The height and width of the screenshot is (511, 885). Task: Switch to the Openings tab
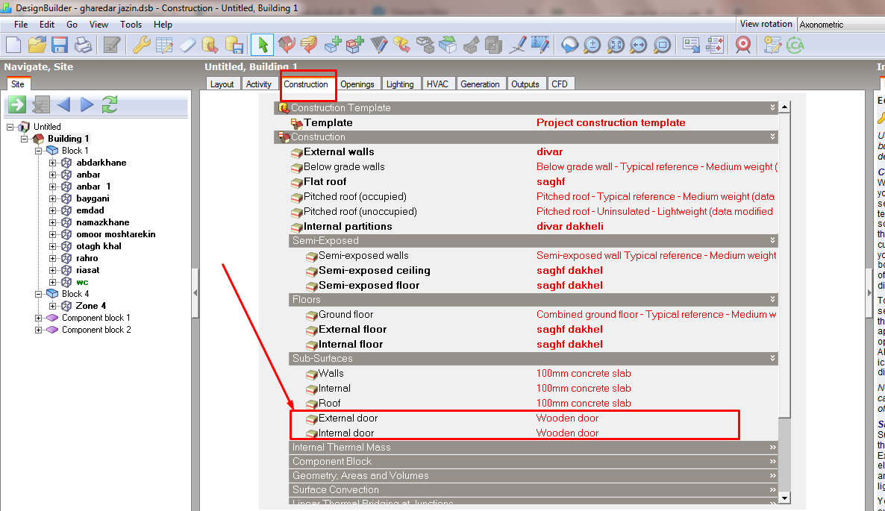357,84
